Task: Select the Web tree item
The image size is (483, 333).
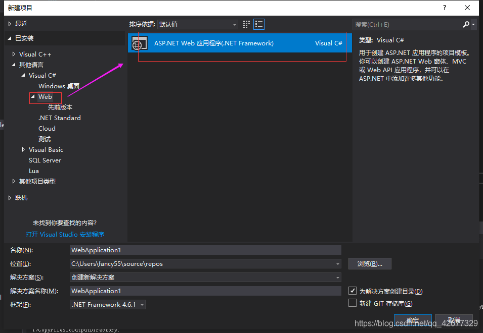Action: tap(45, 96)
